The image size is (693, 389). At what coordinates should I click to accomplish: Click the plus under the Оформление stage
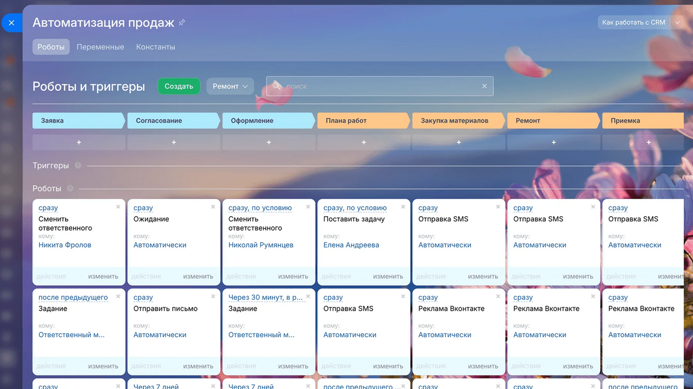(x=269, y=142)
